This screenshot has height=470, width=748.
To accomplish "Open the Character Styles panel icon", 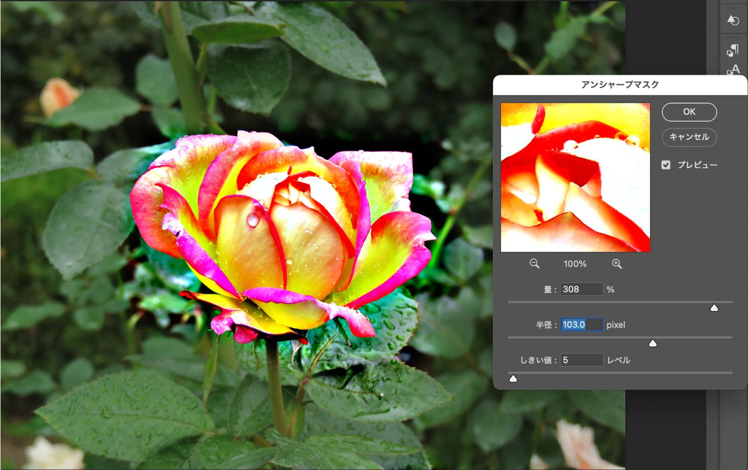I will click(733, 69).
